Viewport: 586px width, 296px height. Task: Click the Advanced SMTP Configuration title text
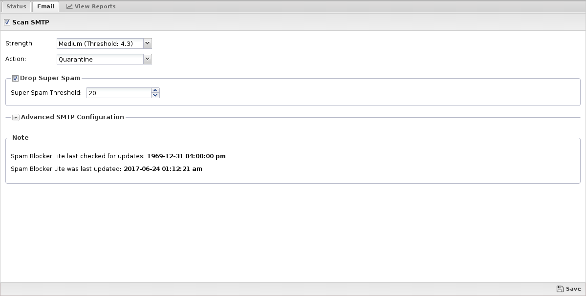tap(72, 117)
